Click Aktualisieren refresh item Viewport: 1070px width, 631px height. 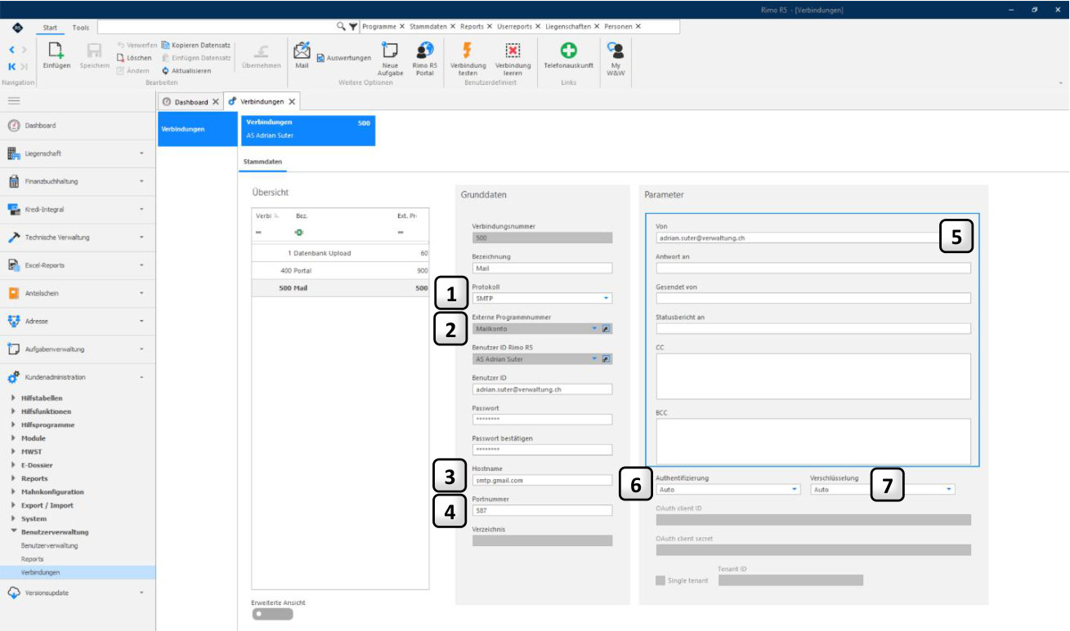186,71
